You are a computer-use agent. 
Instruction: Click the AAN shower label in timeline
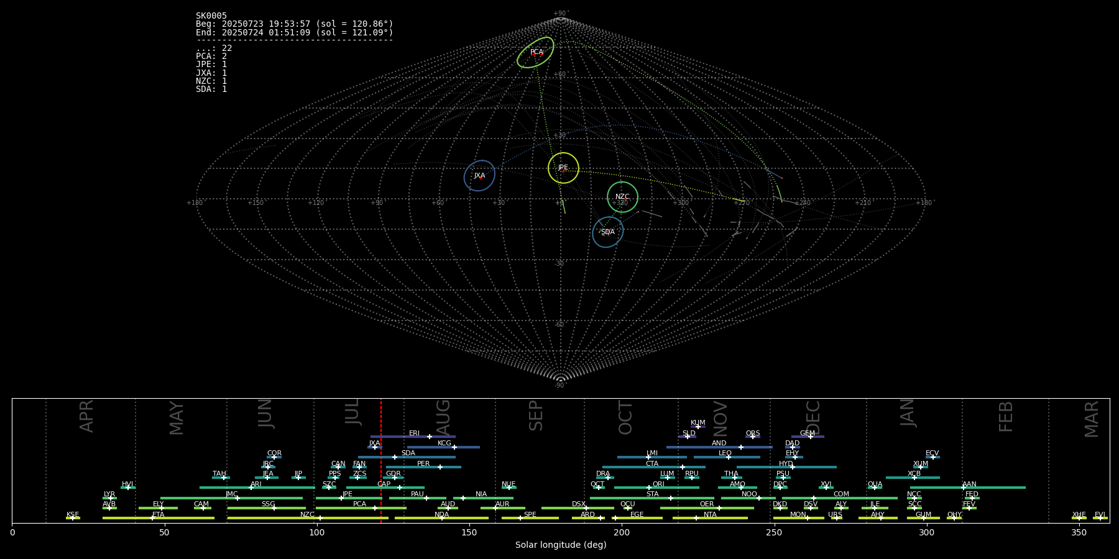point(969,484)
